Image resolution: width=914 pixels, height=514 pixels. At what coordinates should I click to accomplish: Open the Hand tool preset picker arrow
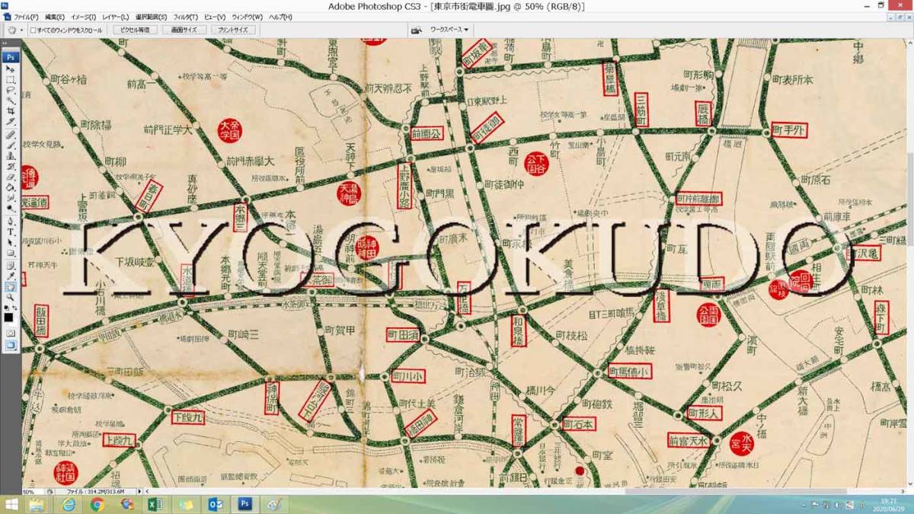click(x=21, y=30)
